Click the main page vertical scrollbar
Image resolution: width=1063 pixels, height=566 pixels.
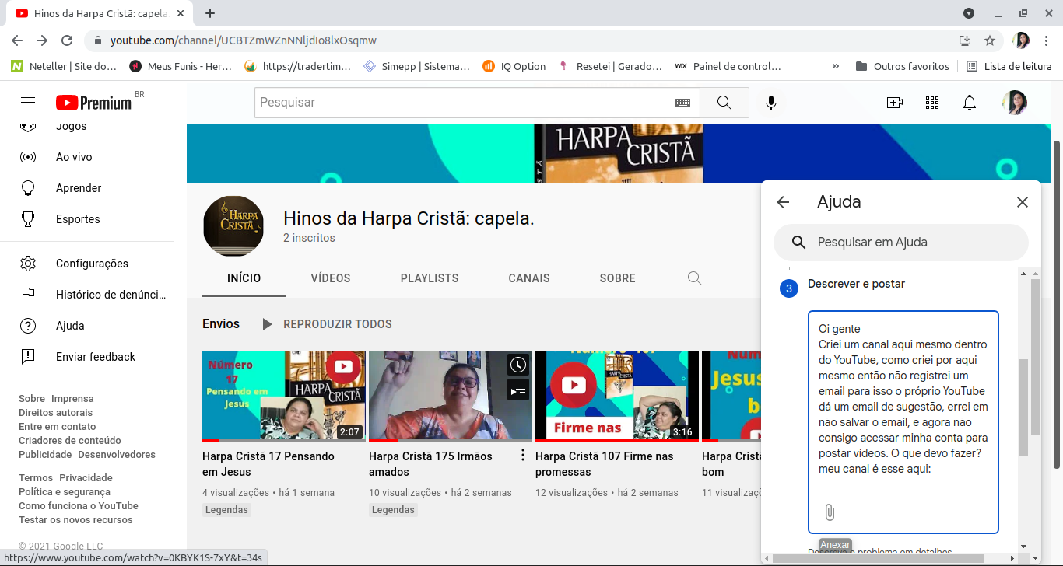click(1057, 303)
